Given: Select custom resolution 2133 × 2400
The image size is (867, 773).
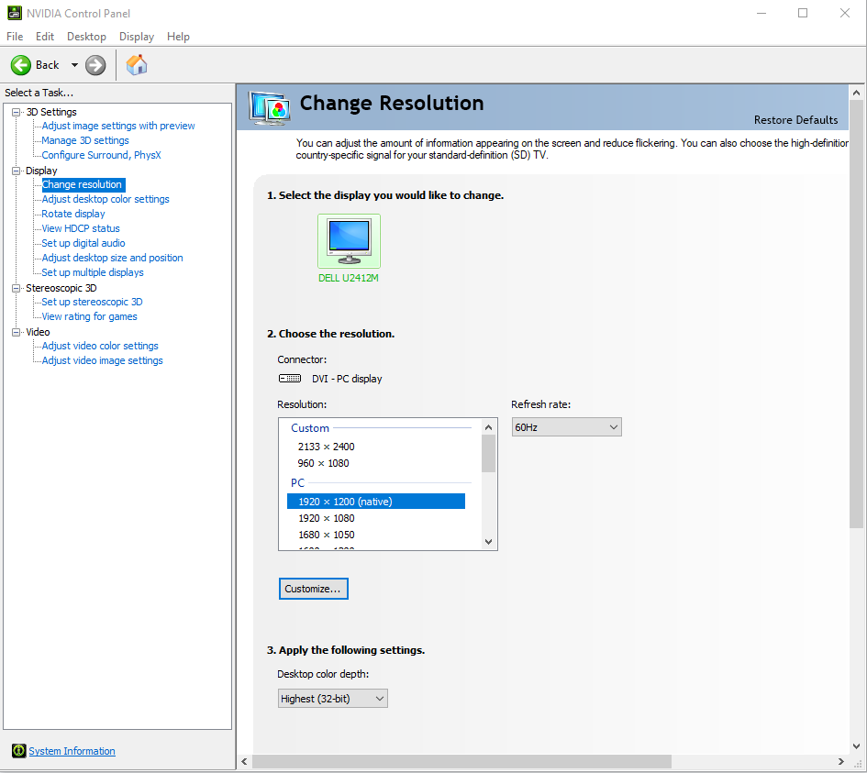Looking at the screenshot, I should pos(327,447).
